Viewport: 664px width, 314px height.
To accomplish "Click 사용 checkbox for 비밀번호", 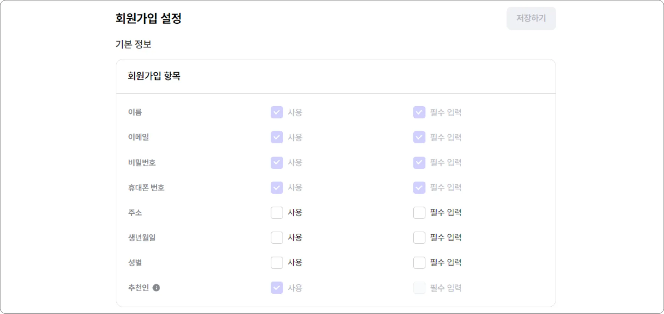I will pos(277,163).
